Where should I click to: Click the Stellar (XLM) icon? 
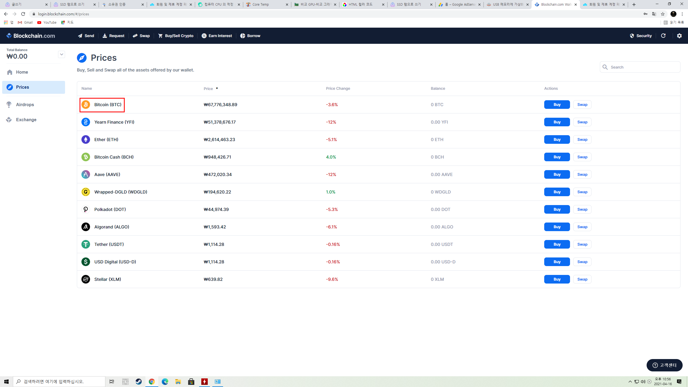(x=86, y=279)
